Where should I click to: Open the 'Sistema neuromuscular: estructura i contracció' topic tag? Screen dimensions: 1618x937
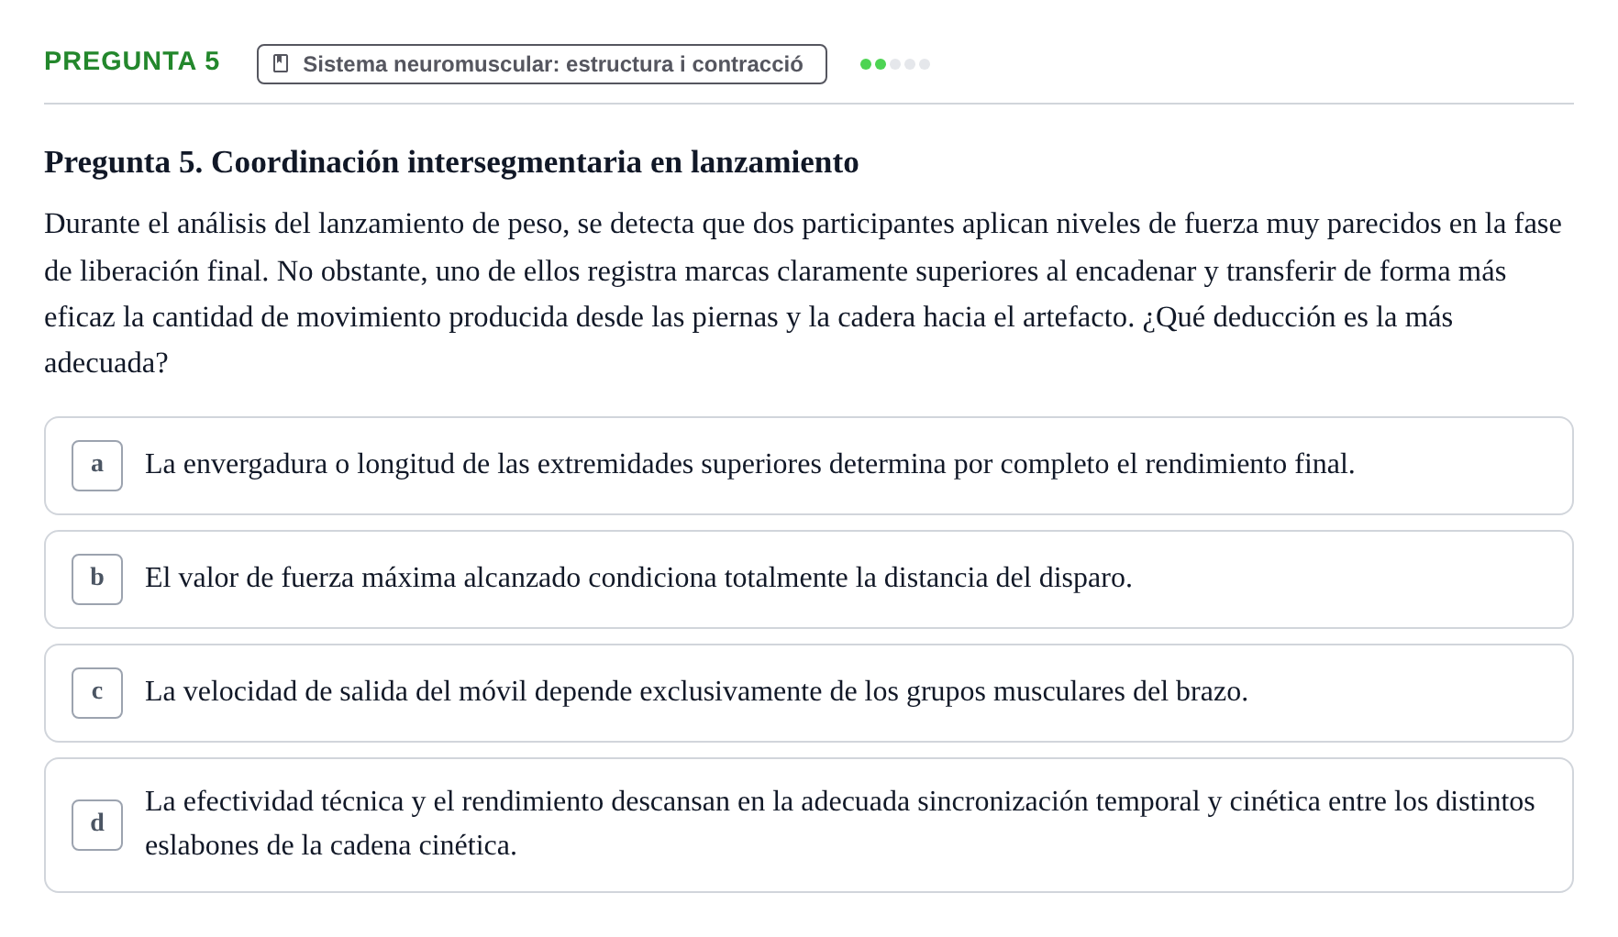tap(542, 64)
